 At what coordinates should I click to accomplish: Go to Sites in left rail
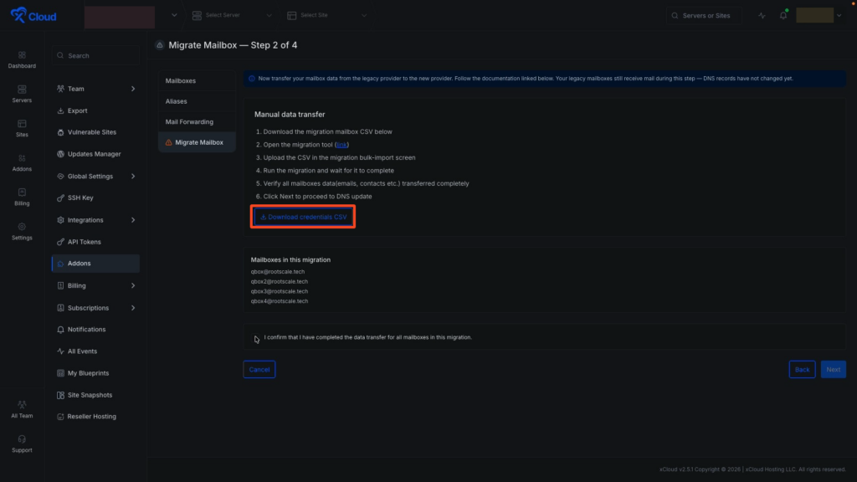[22, 128]
